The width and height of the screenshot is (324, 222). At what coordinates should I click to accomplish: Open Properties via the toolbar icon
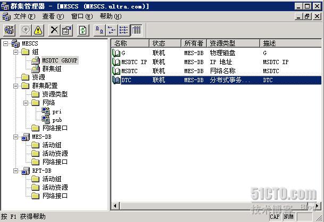(67, 30)
